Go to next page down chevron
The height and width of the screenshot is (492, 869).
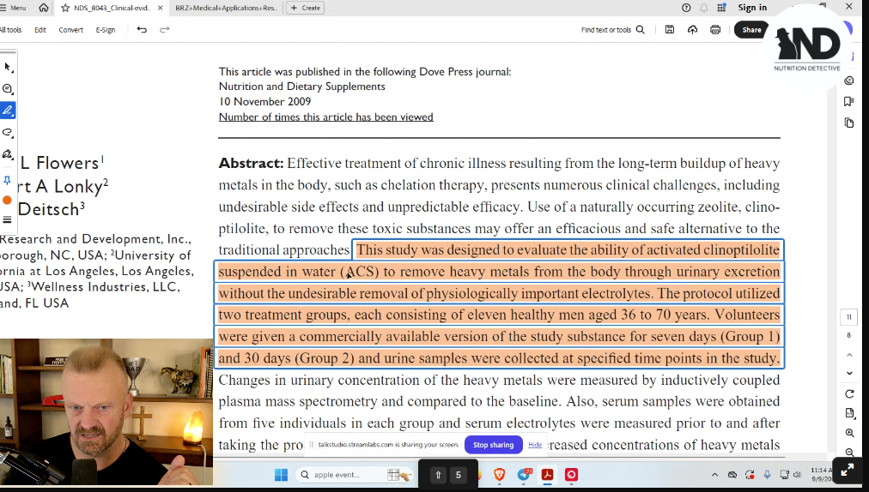[x=849, y=374]
